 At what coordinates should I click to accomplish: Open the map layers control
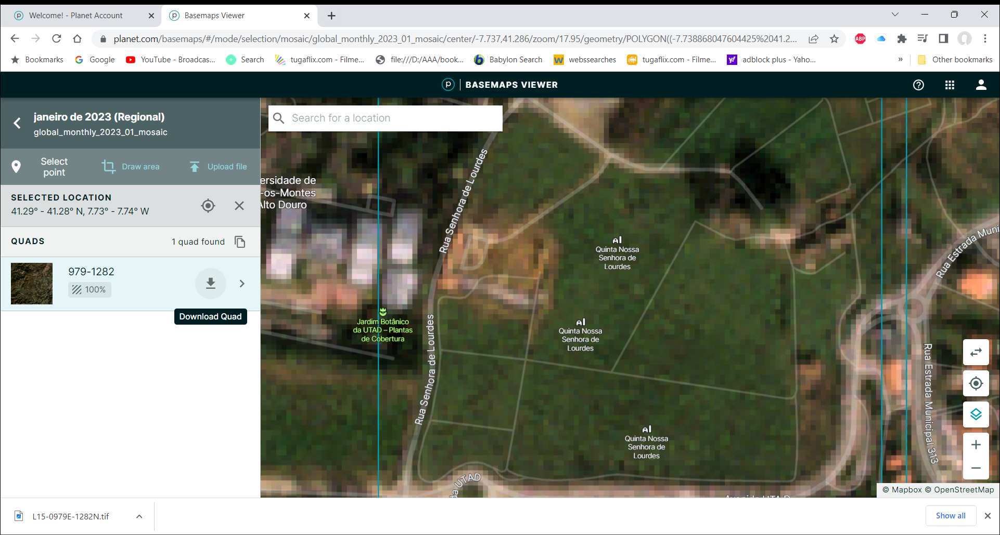tap(976, 414)
